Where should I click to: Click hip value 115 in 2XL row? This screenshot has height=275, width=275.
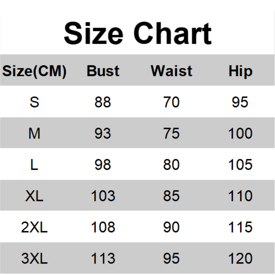(240, 227)
